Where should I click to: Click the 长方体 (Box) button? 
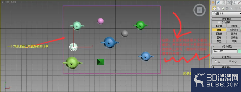coord(219,26)
